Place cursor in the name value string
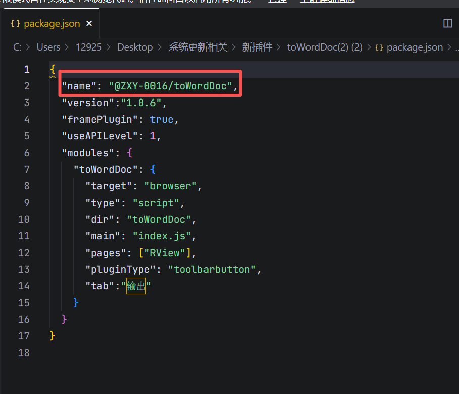Viewport: 459px width, 394px height. tap(171, 86)
